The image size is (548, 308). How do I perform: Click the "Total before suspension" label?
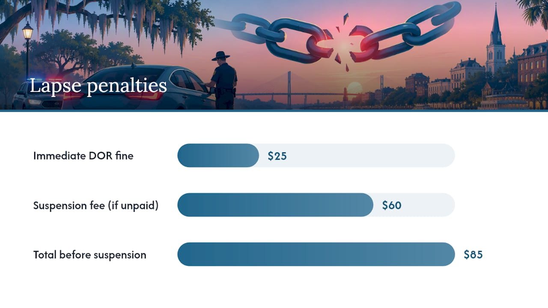90,255
